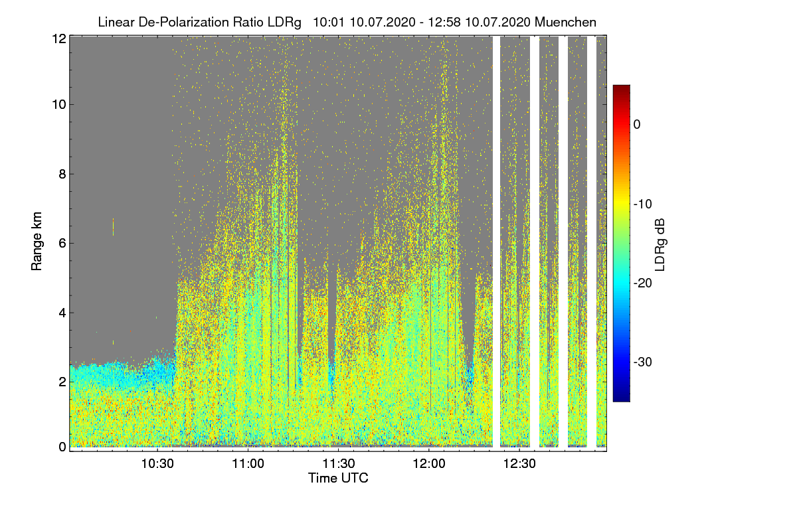Click the '12:00' time tick label
The height and width of the screenshot is (531, 797).
pos(429,463)
